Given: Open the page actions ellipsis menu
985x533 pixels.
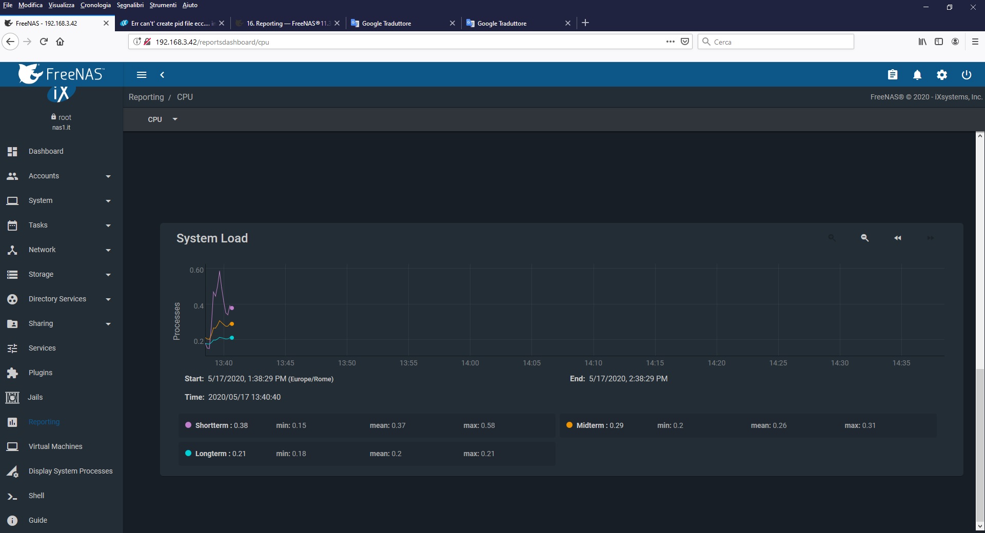Looking at the screenshot, I should point(671,42).
